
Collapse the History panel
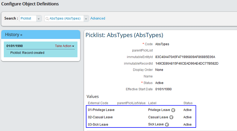click(21, 35)
